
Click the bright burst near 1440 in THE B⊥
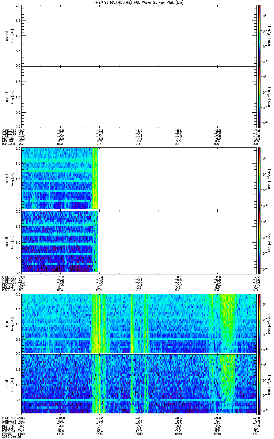[x=96, y=323]
